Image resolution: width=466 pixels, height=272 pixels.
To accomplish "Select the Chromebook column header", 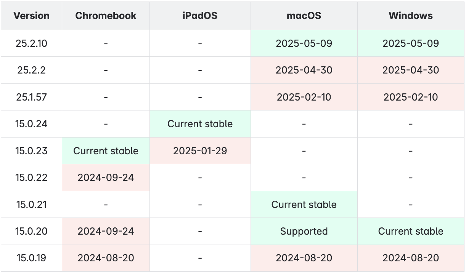I will (106, 16).
